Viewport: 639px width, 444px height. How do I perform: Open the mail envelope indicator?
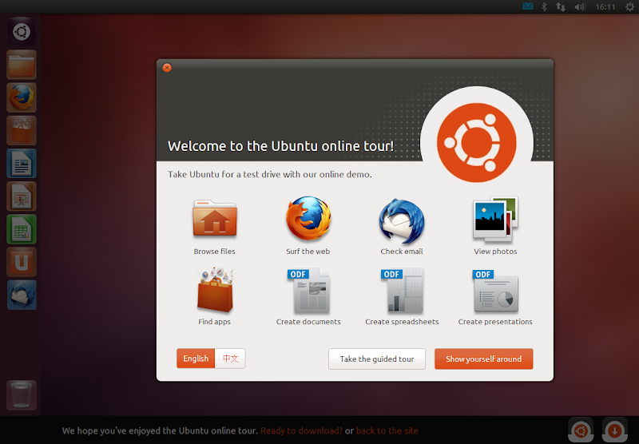(x=528, y=6)
